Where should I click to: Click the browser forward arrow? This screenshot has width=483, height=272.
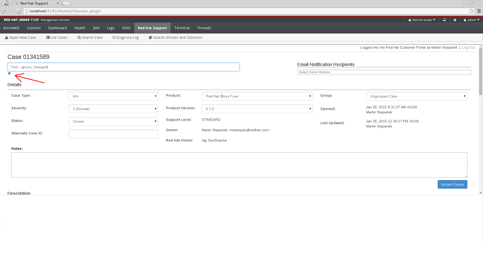click(x=11, y=11)
